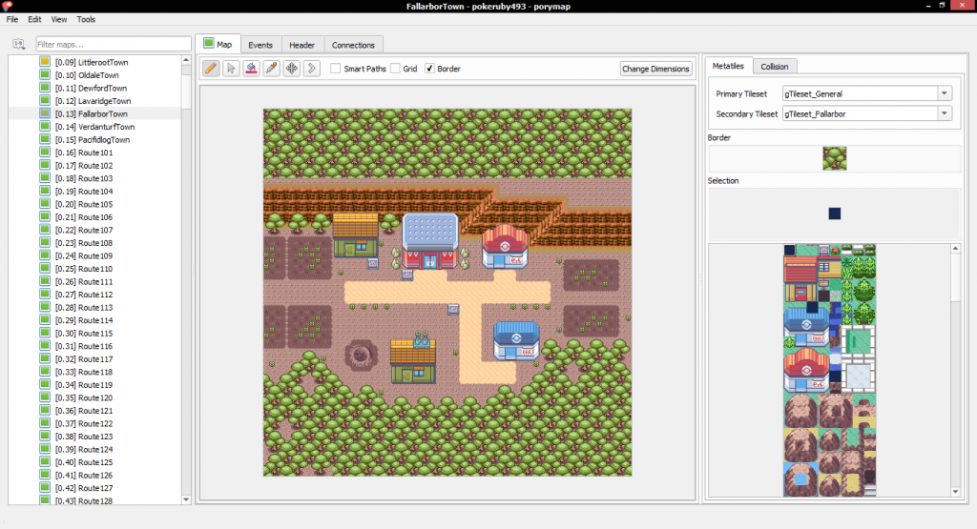977x529 pixels.
Task: Click the Filter maps search field
Action: tap(113, 44)
